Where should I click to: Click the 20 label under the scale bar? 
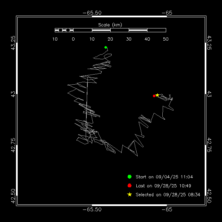[x=110, y=39]
